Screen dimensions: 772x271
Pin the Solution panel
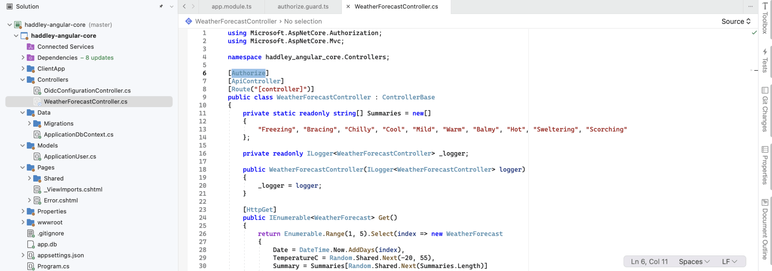tap(161, 6)
